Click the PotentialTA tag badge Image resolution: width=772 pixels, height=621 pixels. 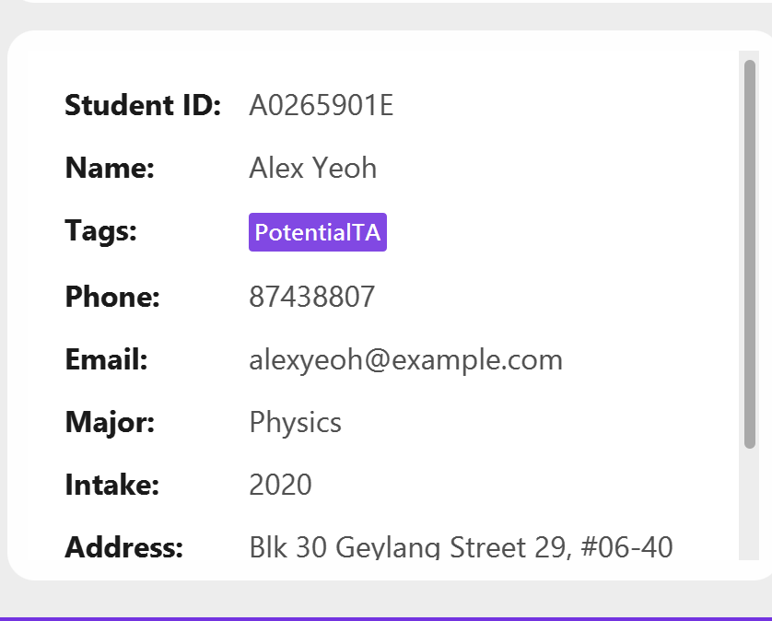coord(318,232)
